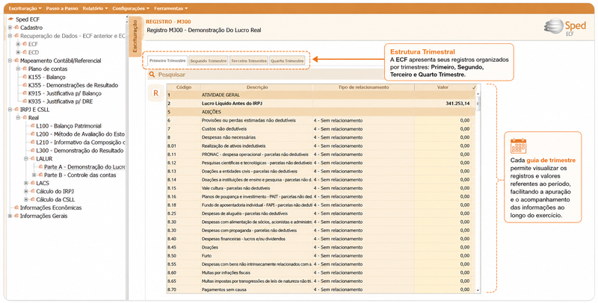The height and width of the screenshot is (303, 598).
Task: Switch to Terceiro Trimestre tab
Action: (249, 61)
